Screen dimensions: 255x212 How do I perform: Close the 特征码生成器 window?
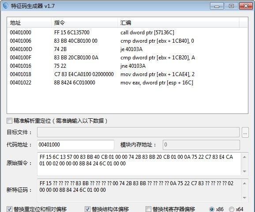tap(246, 6)
